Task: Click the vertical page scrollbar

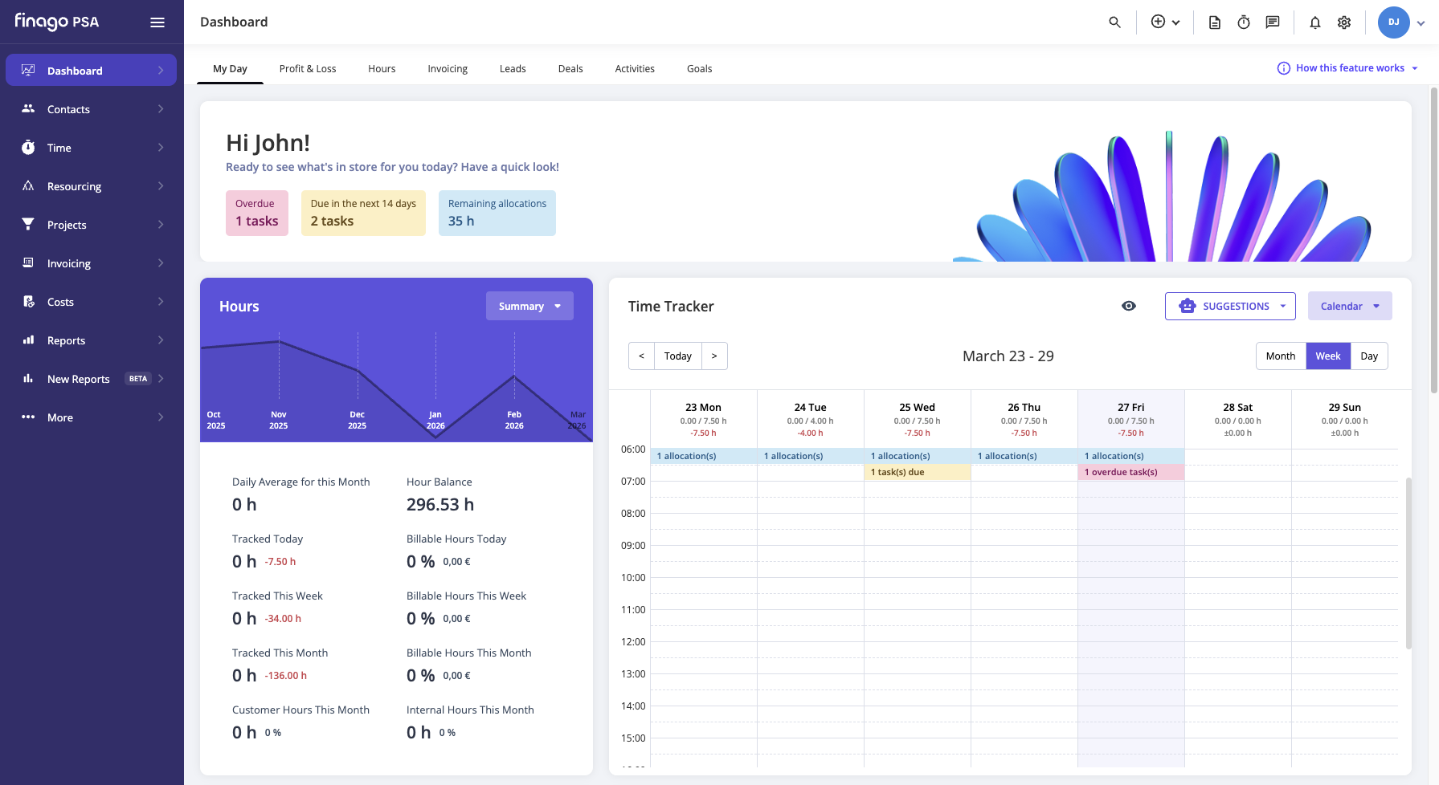Action: pyautogui.click(x=1434, y=241)
